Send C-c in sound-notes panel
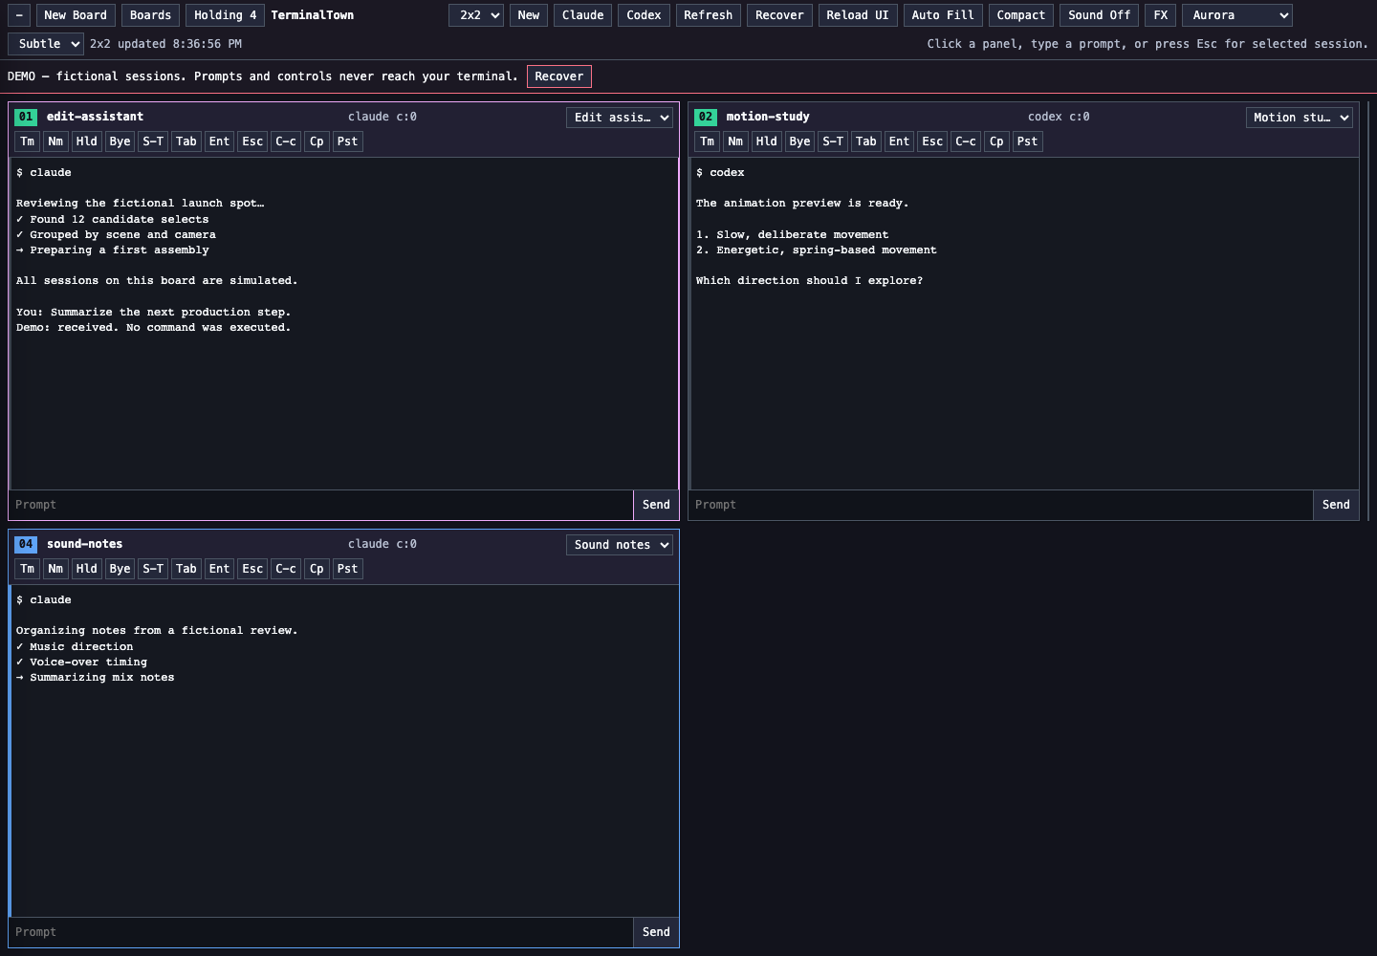This screenshot has height=956, width=1377. 286,569
